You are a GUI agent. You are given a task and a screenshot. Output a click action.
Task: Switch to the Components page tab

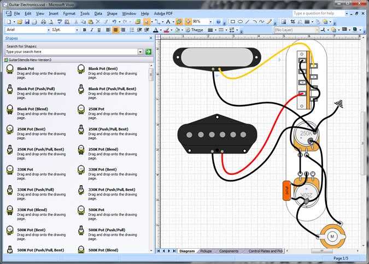pos(229,251)
